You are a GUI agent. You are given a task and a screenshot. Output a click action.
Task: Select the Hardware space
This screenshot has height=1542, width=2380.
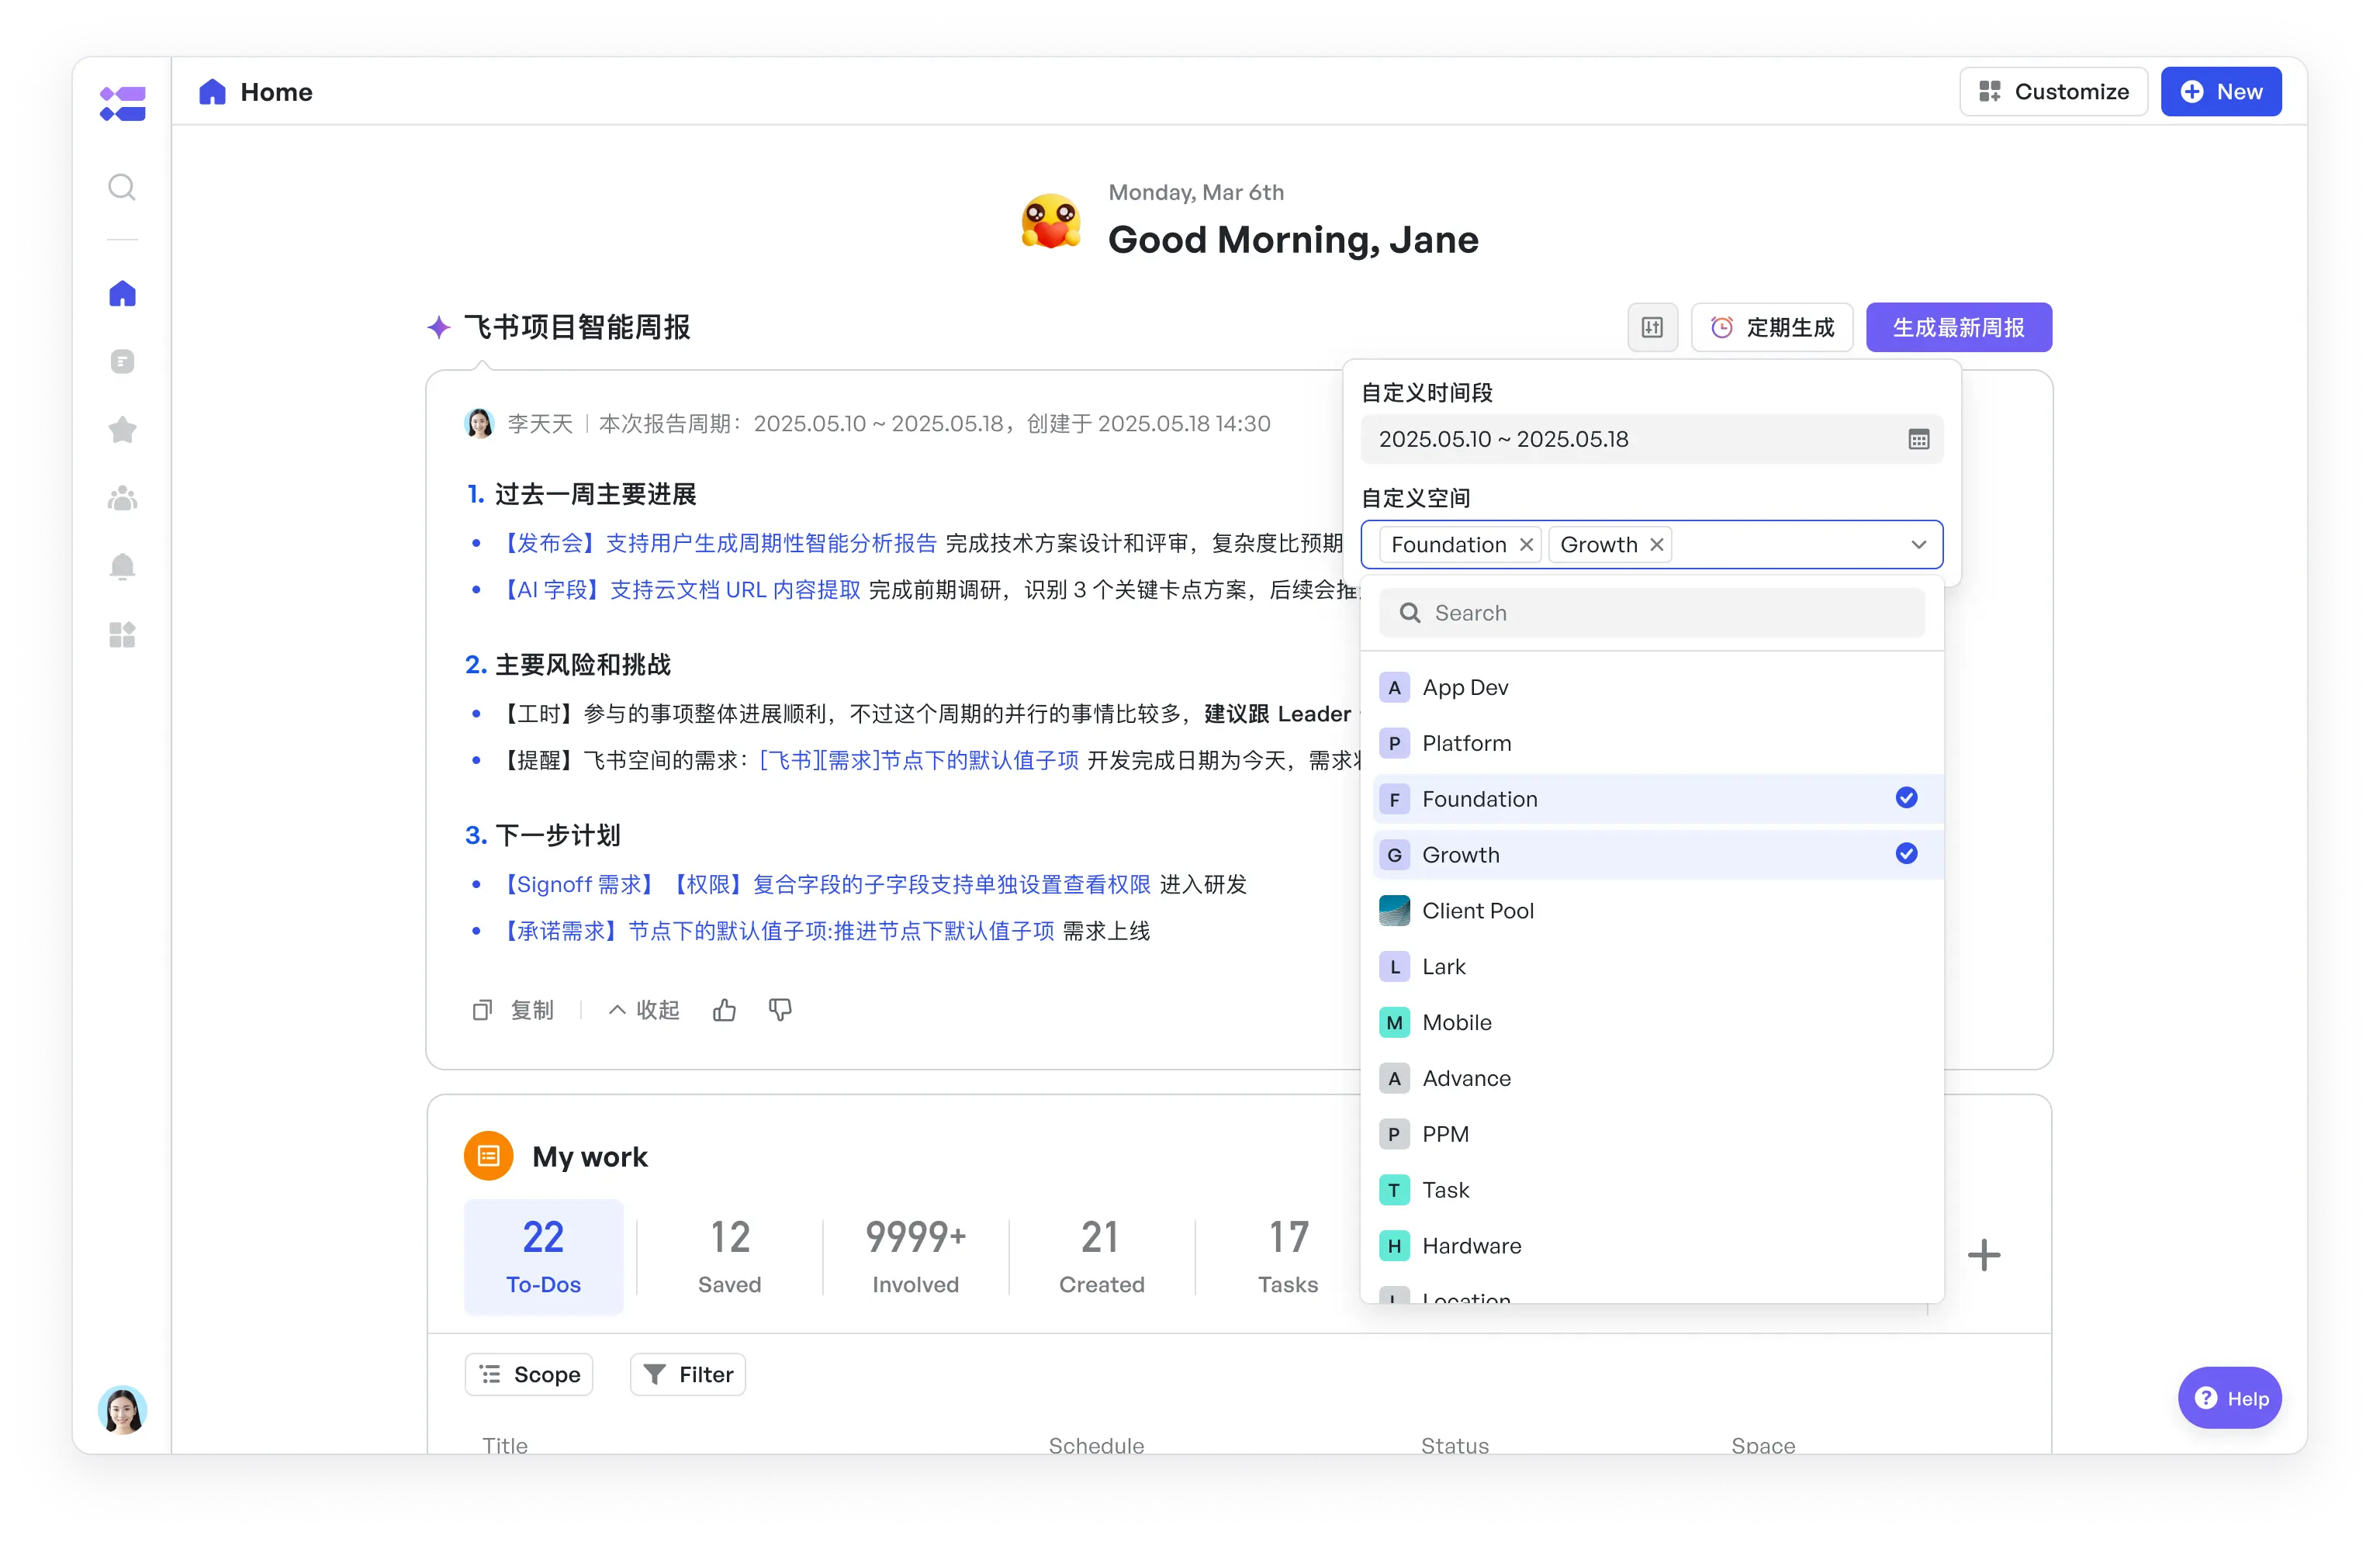pyautogui.click(x=1658, y=1246)
